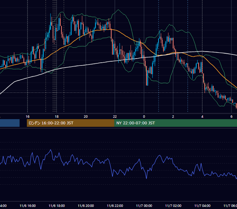Click the 11/7 04:00 time label
The width and height of the screenshot is (237, 209).
202,206
